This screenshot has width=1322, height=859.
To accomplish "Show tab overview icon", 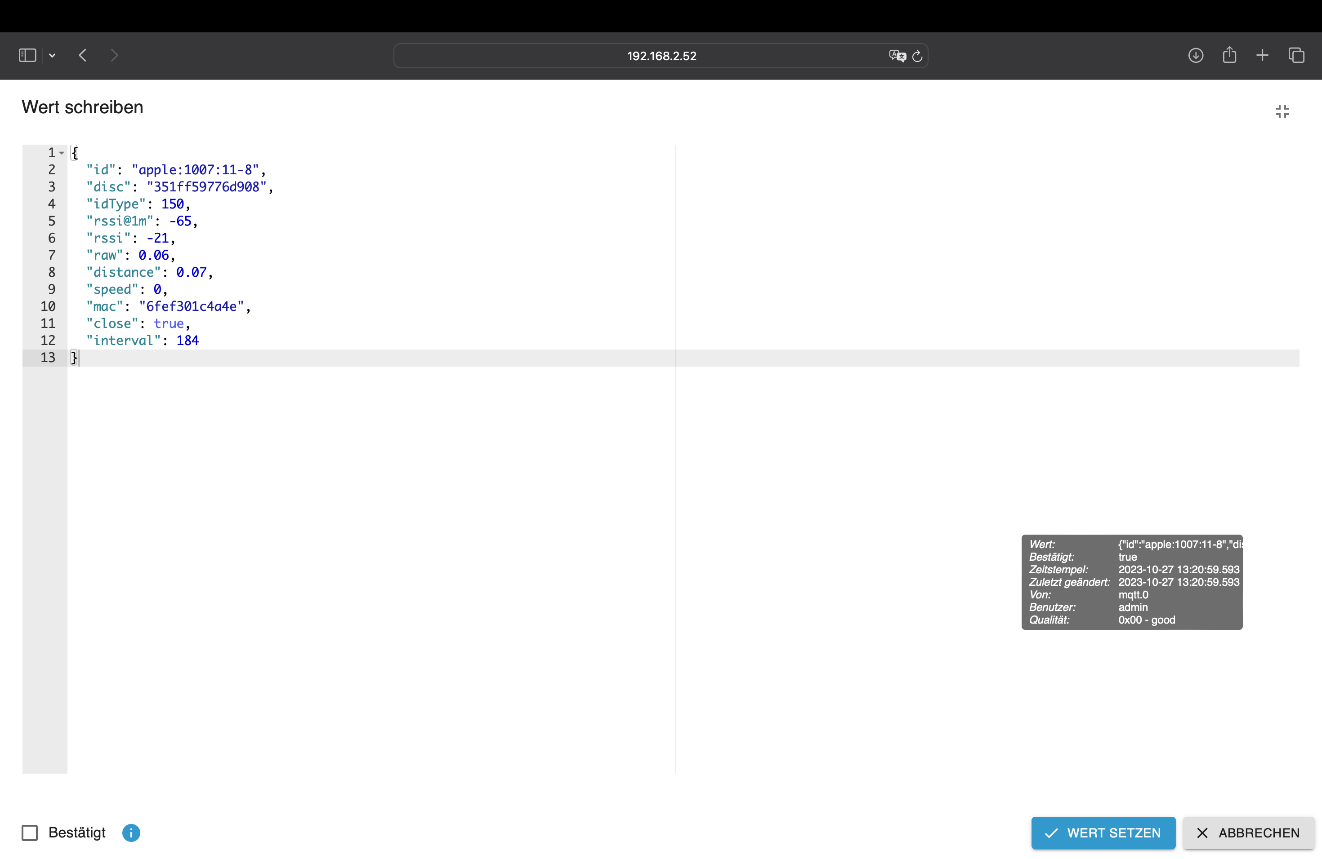I will (1296, 56).
